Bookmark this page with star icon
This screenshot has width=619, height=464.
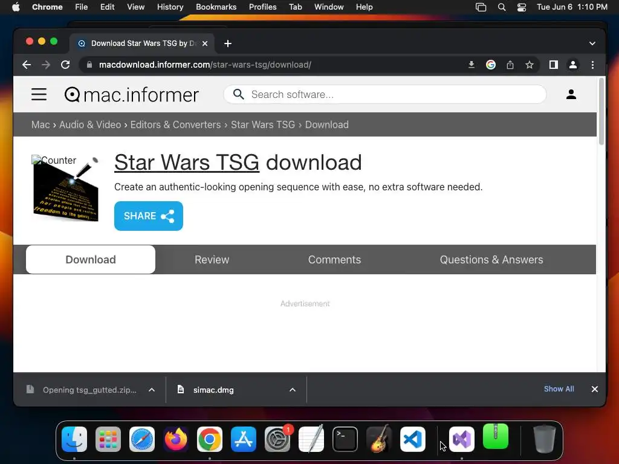pyautogui.click(x=530, y=65)
